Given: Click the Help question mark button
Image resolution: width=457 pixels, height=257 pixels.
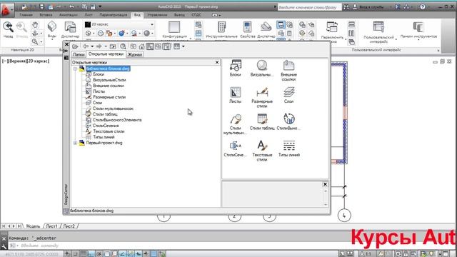Looking at the screenshot, I should [x=423, y=6].
